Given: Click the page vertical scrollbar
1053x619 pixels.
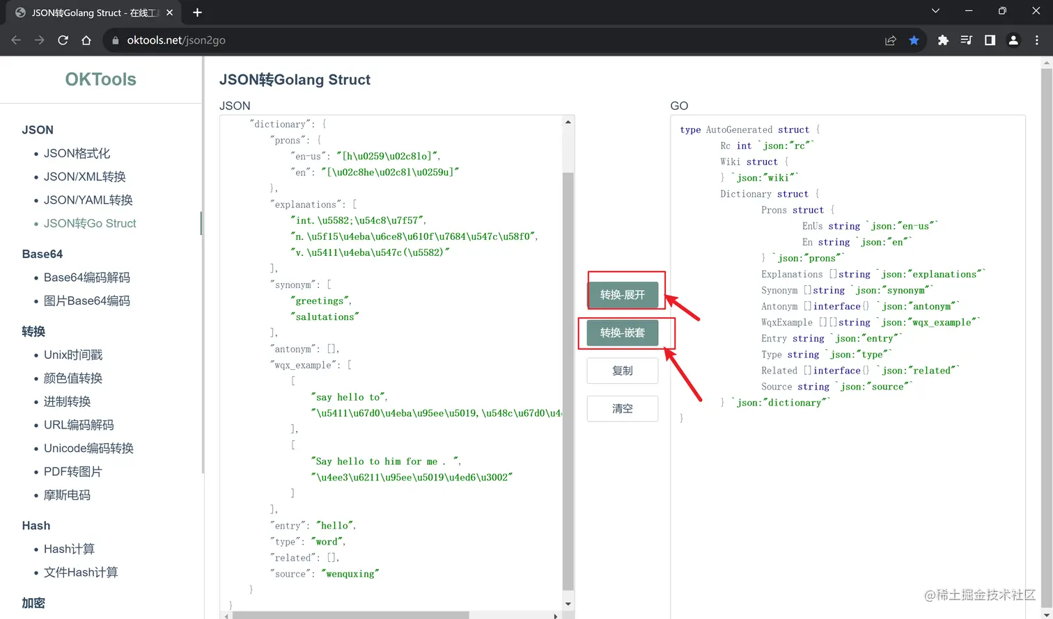Looking at the screenshot, I should click(x=1047, y=334).
